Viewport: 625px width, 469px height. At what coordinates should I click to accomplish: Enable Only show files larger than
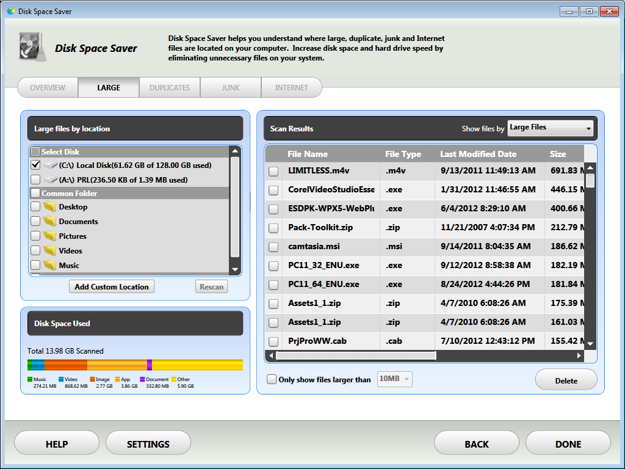[272, 380]
